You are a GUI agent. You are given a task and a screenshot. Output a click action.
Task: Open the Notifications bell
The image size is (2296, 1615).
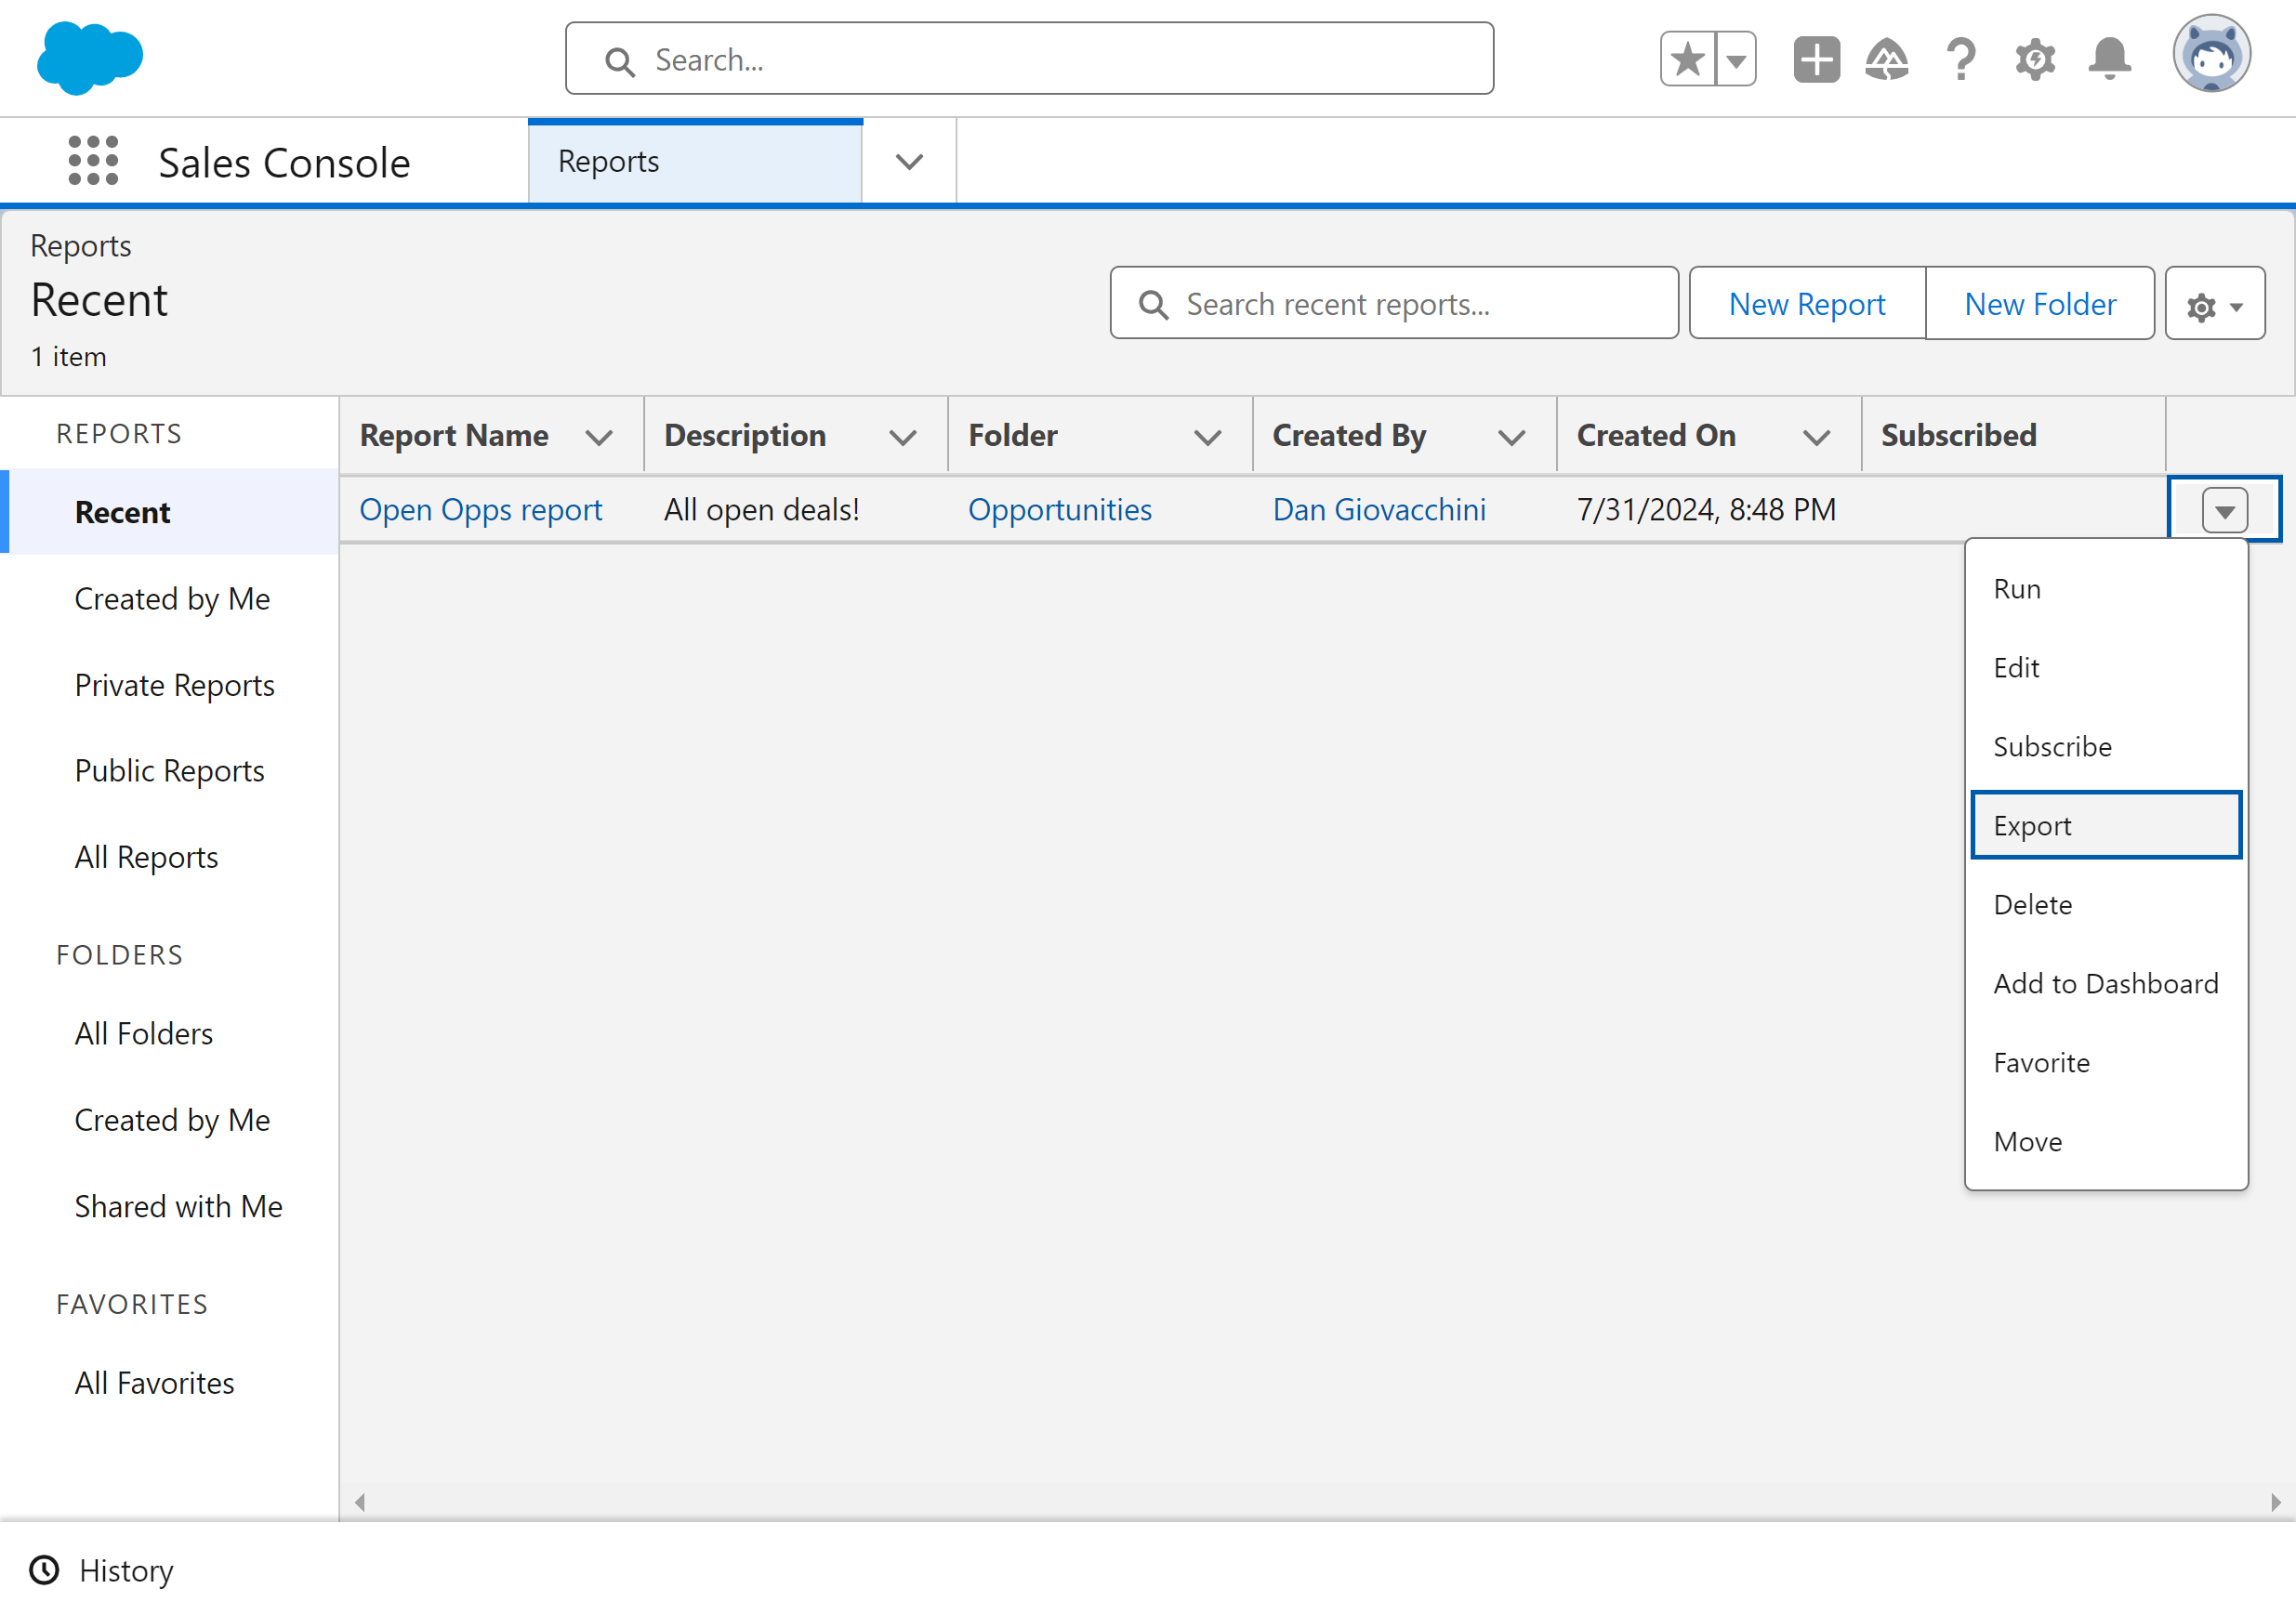(x=2110, y=59)
